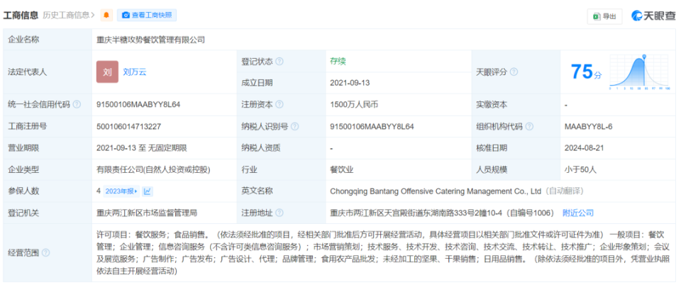Click organization code MAABYY8L-6
681x292 pixels.
(x=589, y=126)
